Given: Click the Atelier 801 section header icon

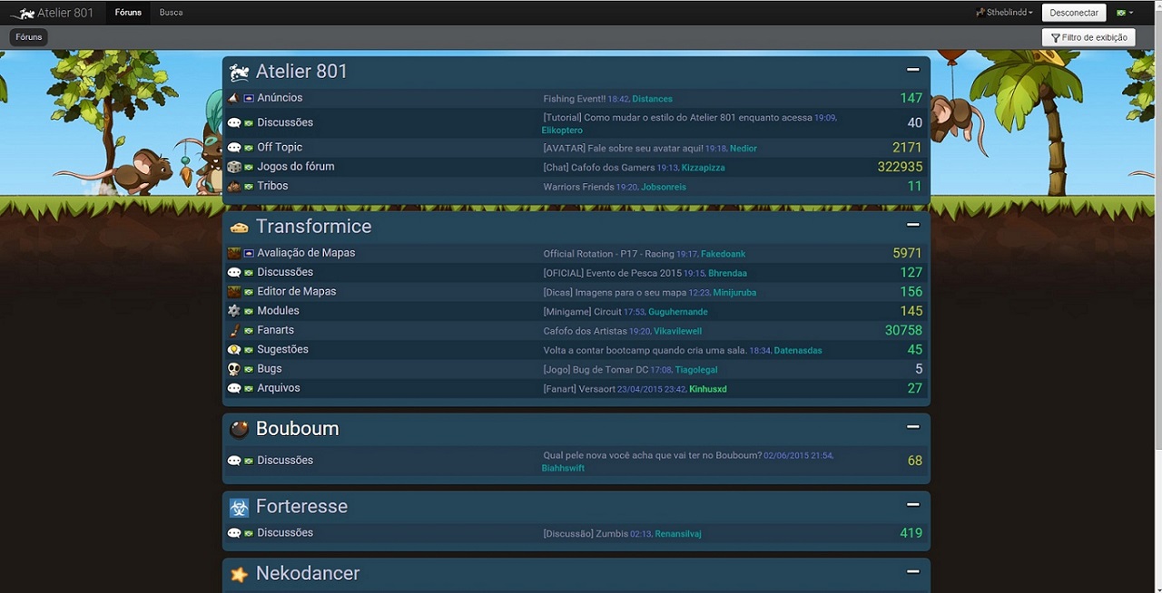Looking at the screenshot, I should pyautogui.click(x=239, y=73).
